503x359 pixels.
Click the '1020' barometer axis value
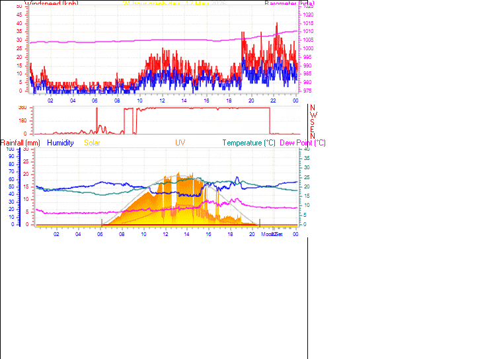click(x=308, y=15)
